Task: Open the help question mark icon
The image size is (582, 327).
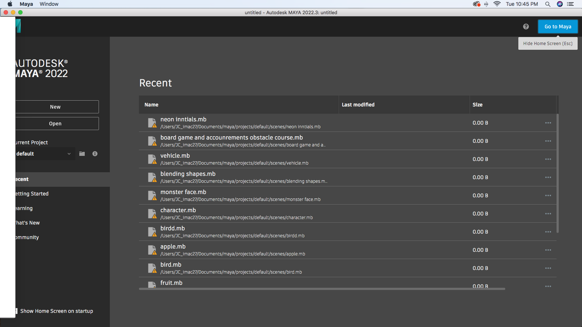Action: 526,27
